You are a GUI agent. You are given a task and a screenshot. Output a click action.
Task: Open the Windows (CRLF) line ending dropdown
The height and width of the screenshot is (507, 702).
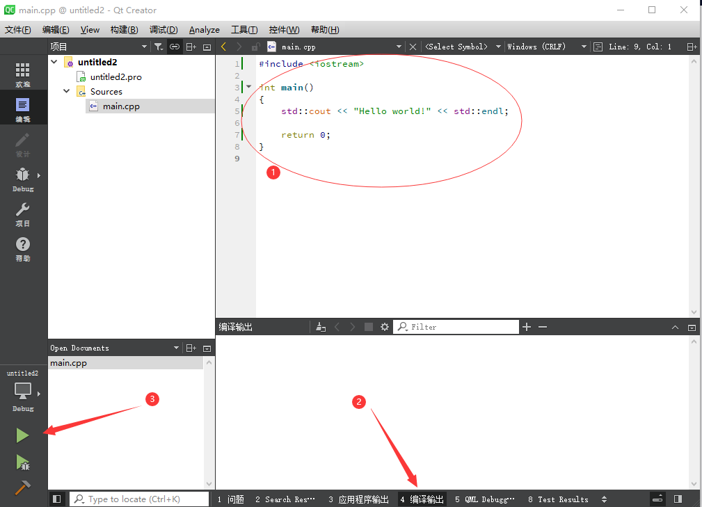[x=584, y=47]
